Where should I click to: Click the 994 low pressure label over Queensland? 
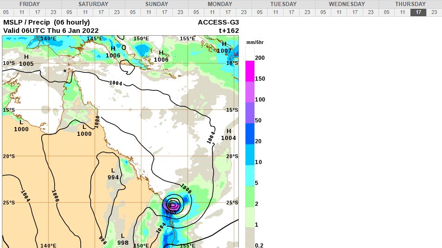[x=113, y=174]
